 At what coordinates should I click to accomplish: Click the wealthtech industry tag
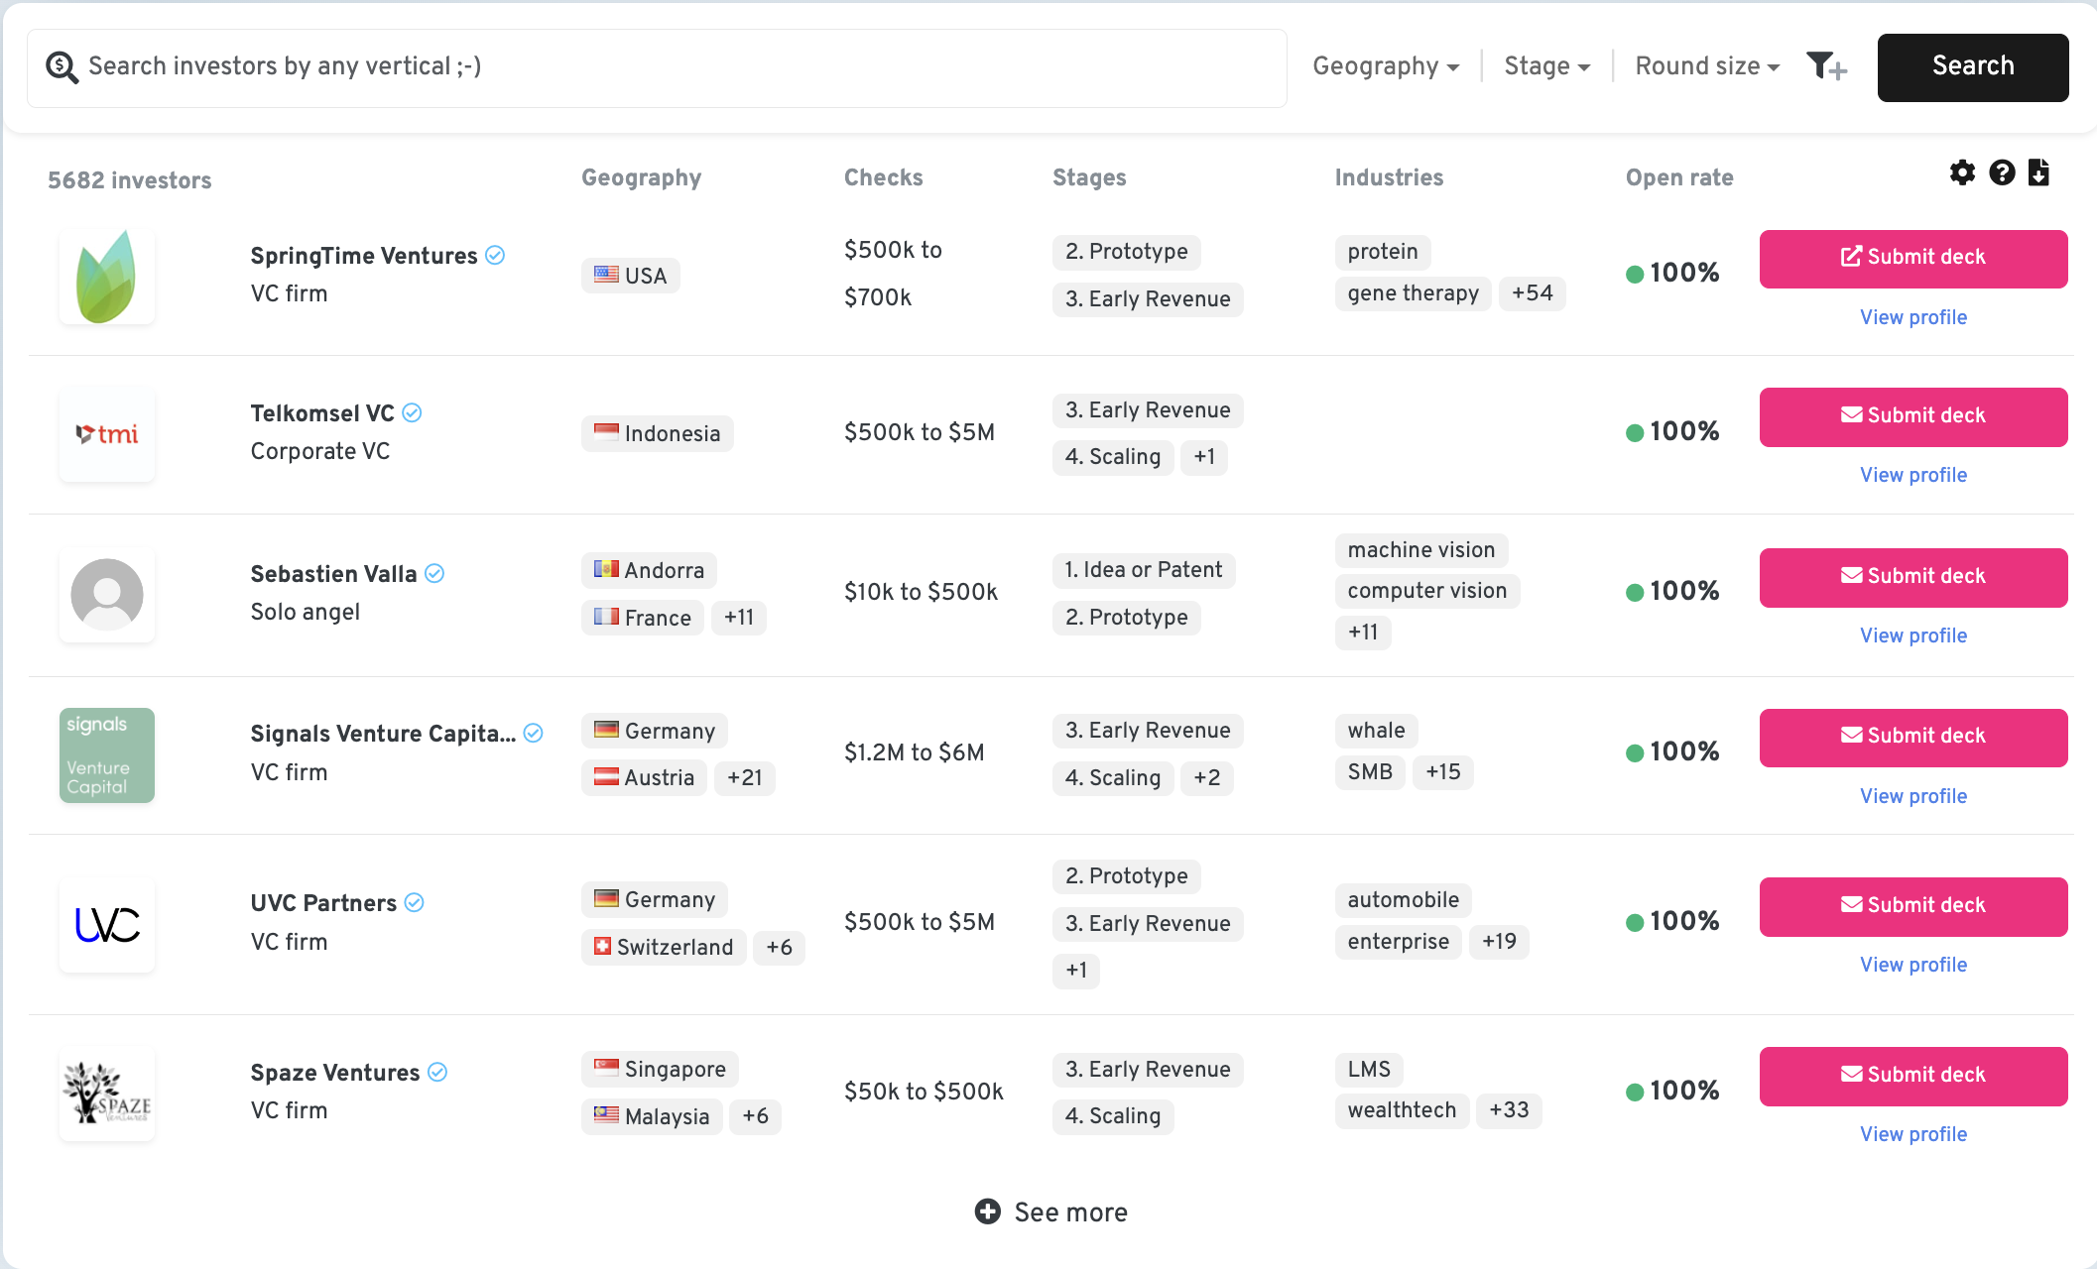pyautogui.click(x=1402, y=1110)
